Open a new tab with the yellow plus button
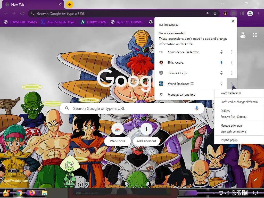This screenshot has height=198, width=264. (70, 4)
